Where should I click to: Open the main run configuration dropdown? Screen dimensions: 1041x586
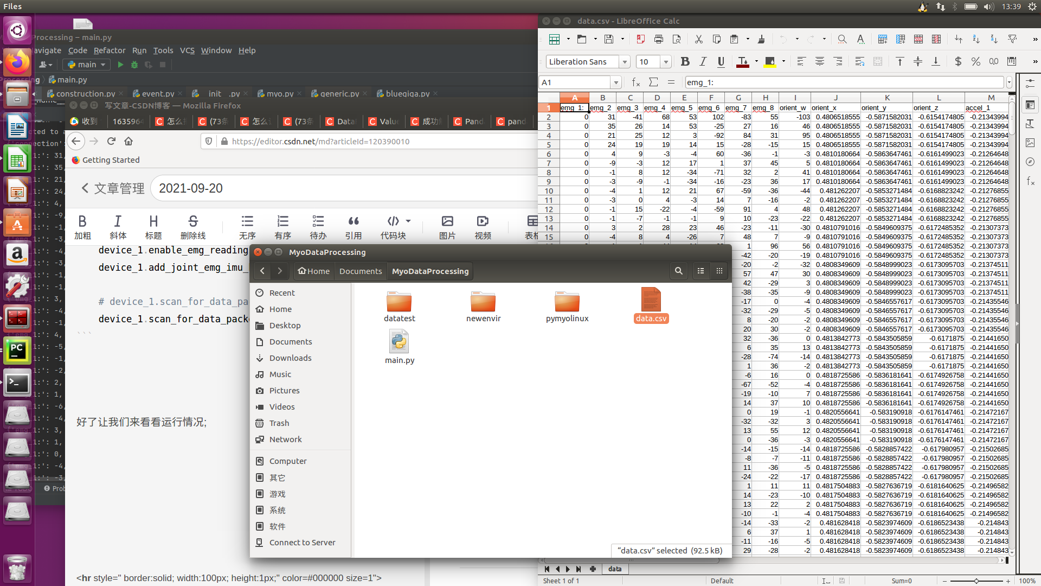pos(87,65)
